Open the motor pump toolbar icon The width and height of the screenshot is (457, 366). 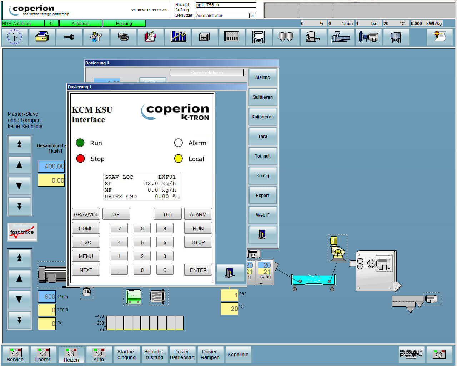coord(368,37)
